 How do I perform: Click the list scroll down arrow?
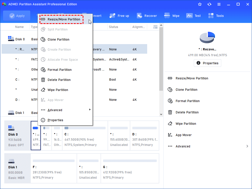pyautogui.click(x=161, y=114)
